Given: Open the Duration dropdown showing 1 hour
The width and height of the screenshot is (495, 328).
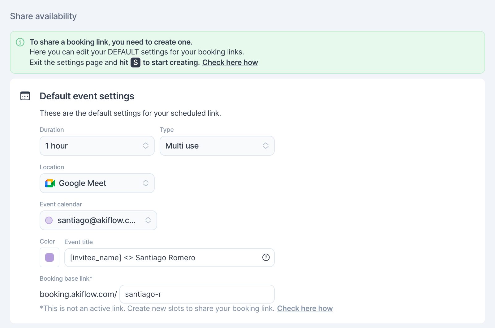Looking at the screenshot, I should tap(93, 146).
